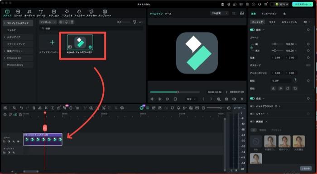Image resolution: width=317 pixels, height=174 pixels.
Task: Select the マスク sub-tab
Action: coord(272,22)
